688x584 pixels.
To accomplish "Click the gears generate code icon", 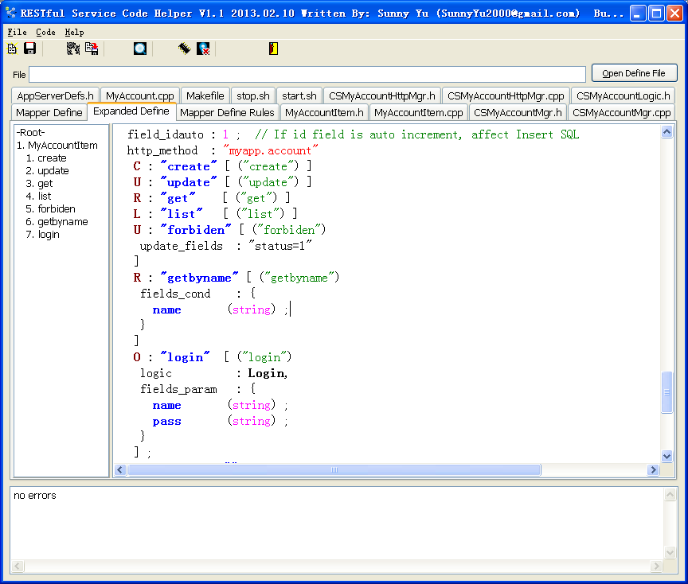I will click(x=73, y=49).
